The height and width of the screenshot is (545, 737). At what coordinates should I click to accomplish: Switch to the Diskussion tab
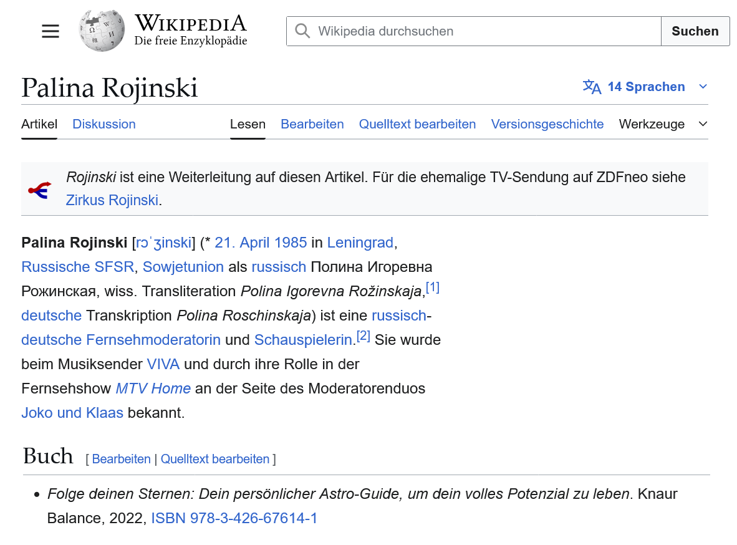click(104, 124)
